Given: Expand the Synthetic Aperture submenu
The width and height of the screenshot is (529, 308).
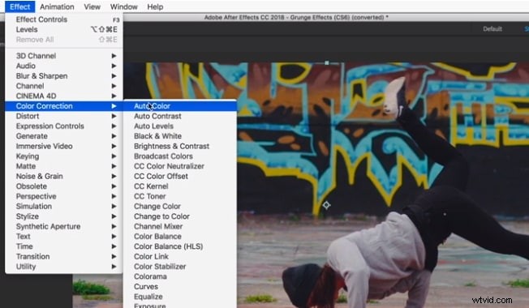Looking at the screenshot, I should coord(64,226).
